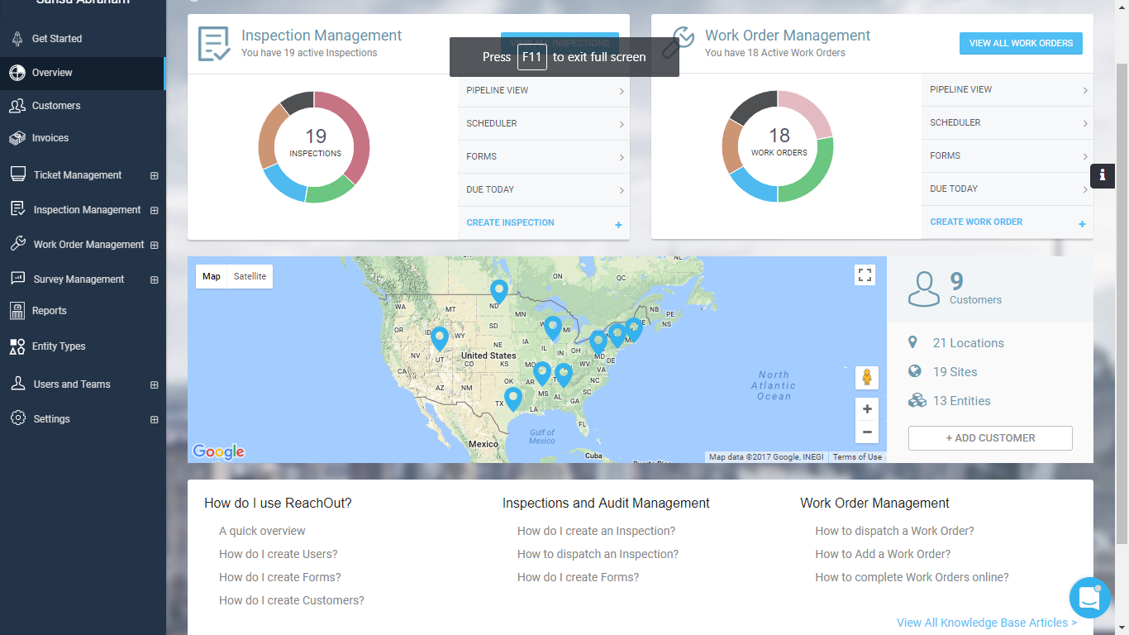The height and width of the screenshot is (635, 1129).
Task: Open the chat support bubble icon
Action: (1089, 598)
